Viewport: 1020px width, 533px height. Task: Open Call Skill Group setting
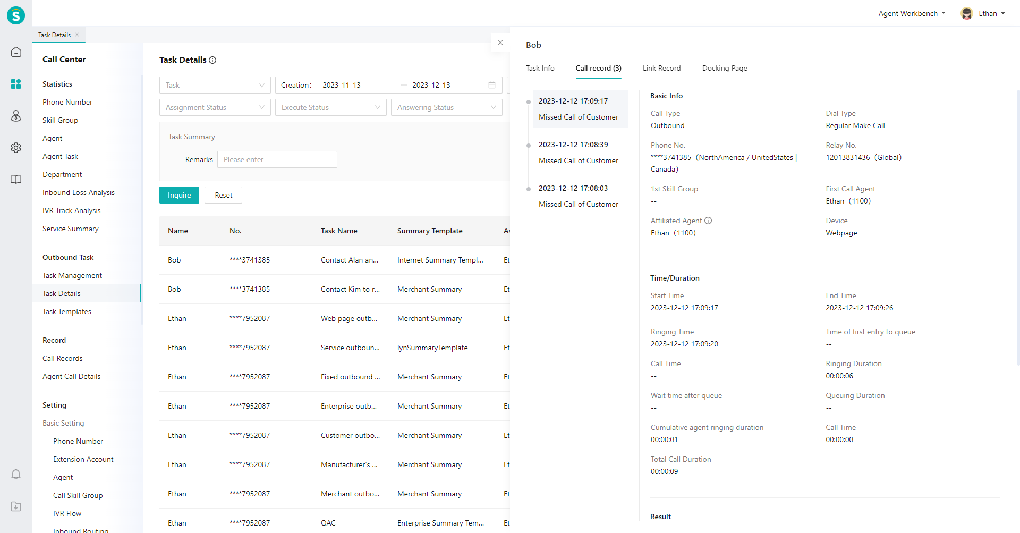[78, 495]
